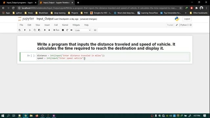
Task: Open the command palette keyboard icon
Action: tap(95, 30)
